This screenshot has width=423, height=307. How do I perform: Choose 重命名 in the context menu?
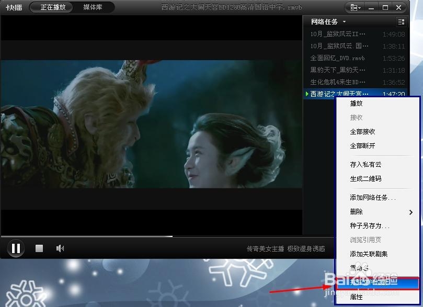(377, 268)
